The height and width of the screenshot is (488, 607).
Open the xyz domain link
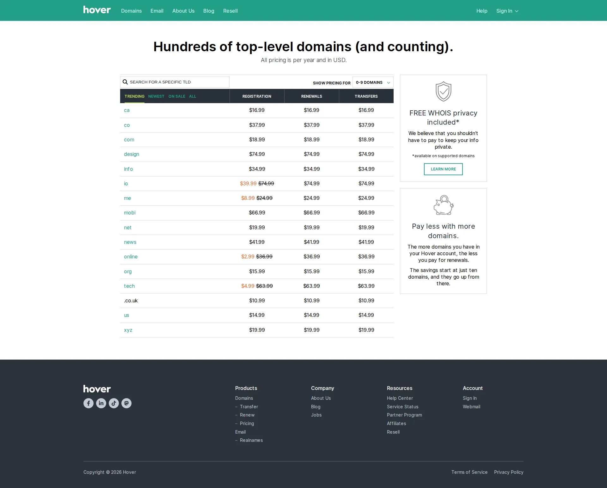pyautogui.click(x=128, y=330)
